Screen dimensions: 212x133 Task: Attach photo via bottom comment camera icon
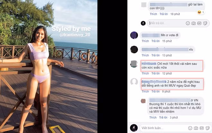(x=196, y=128)
